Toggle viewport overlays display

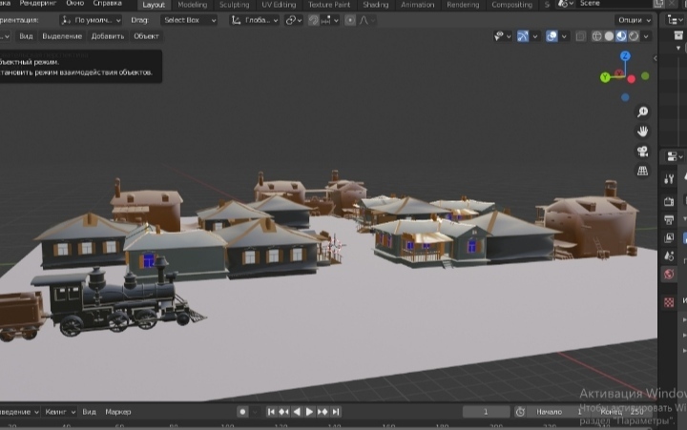coord(552,36)
